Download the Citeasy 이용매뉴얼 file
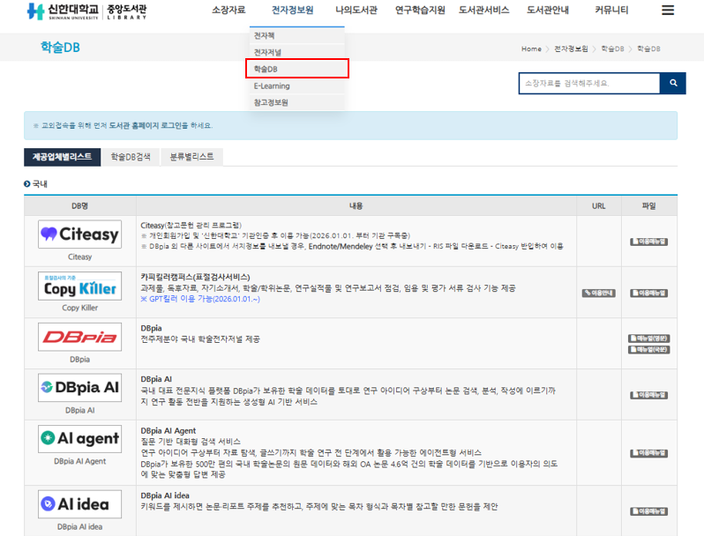Screen dimensions: 704x536 (648, 242)
